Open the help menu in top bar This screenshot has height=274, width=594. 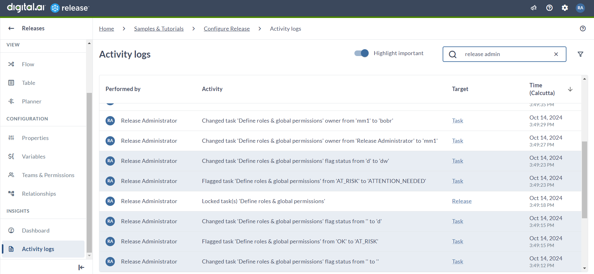tap(549, 8)
